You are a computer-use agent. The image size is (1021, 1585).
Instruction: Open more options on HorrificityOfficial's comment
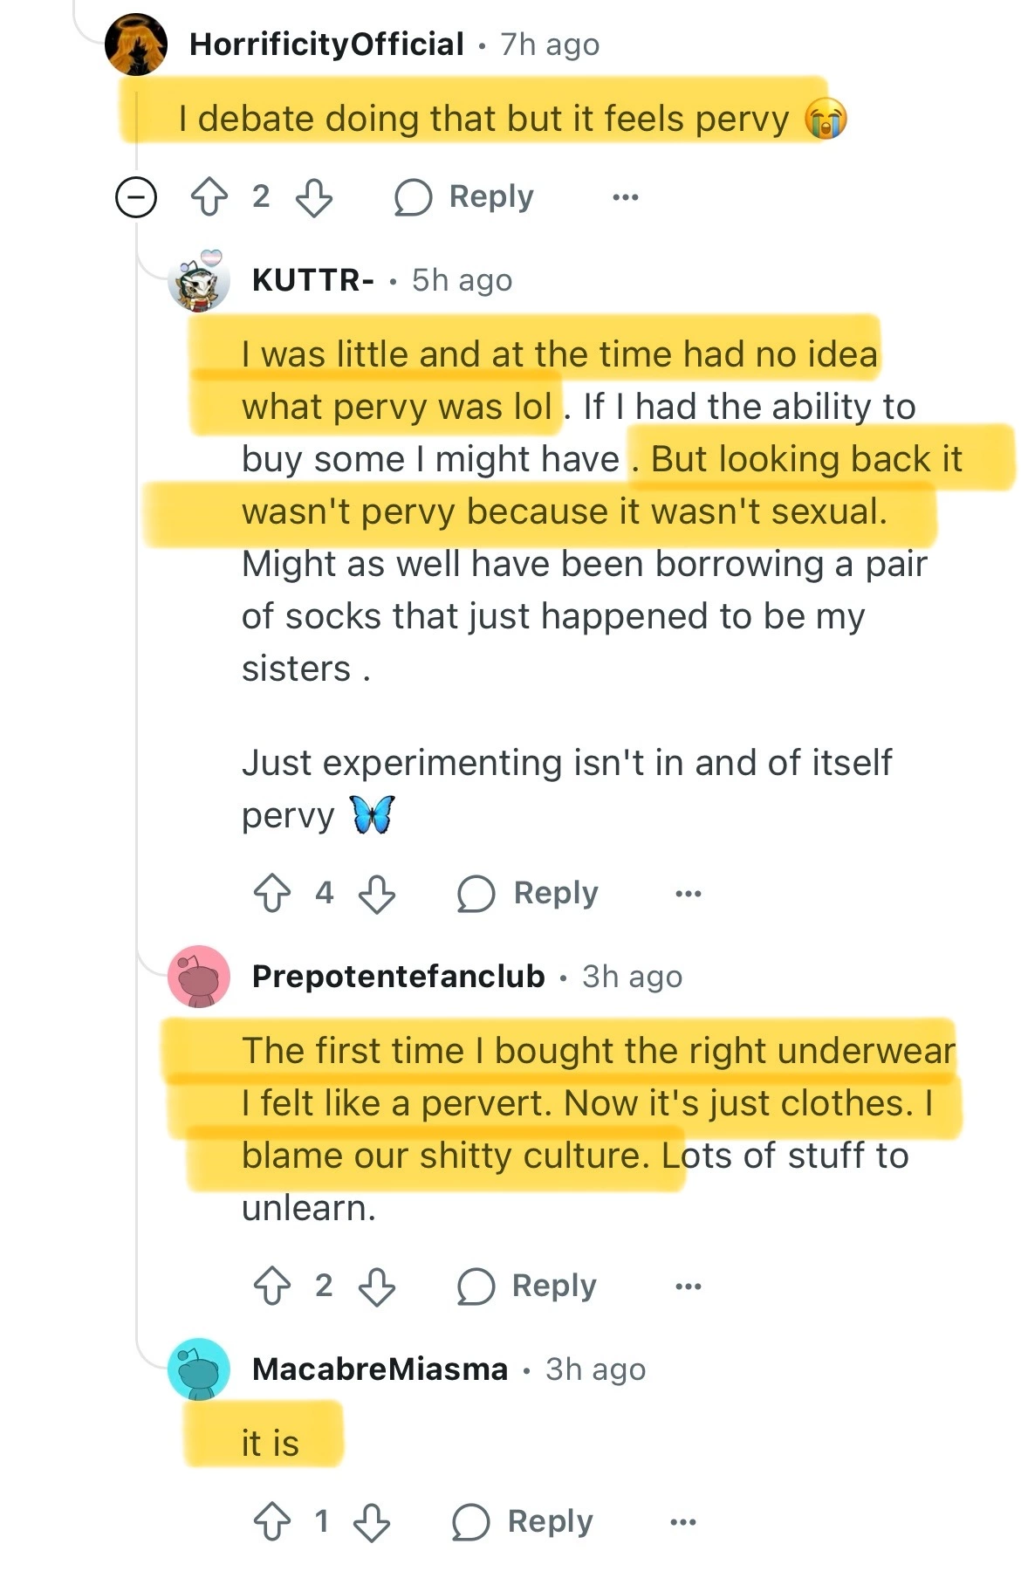[626, 197]
